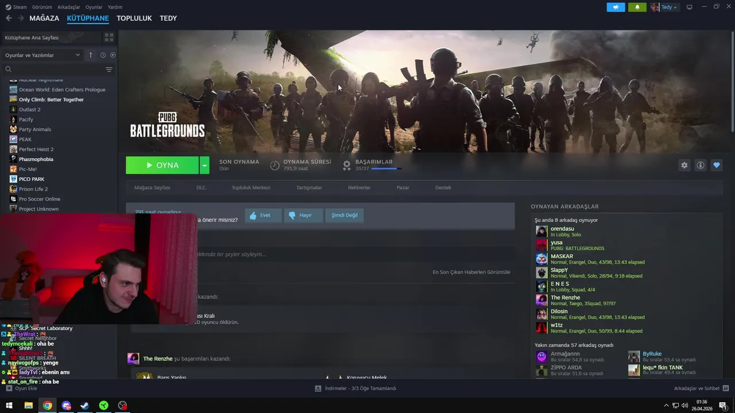Click the library search magnifier icon
735x413 pixels.
8,69
